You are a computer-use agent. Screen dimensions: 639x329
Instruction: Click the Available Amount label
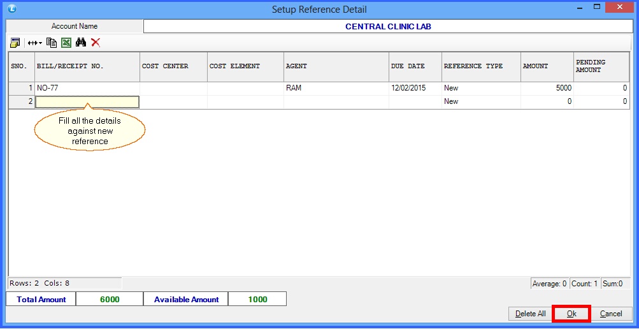tap(186, 299)
